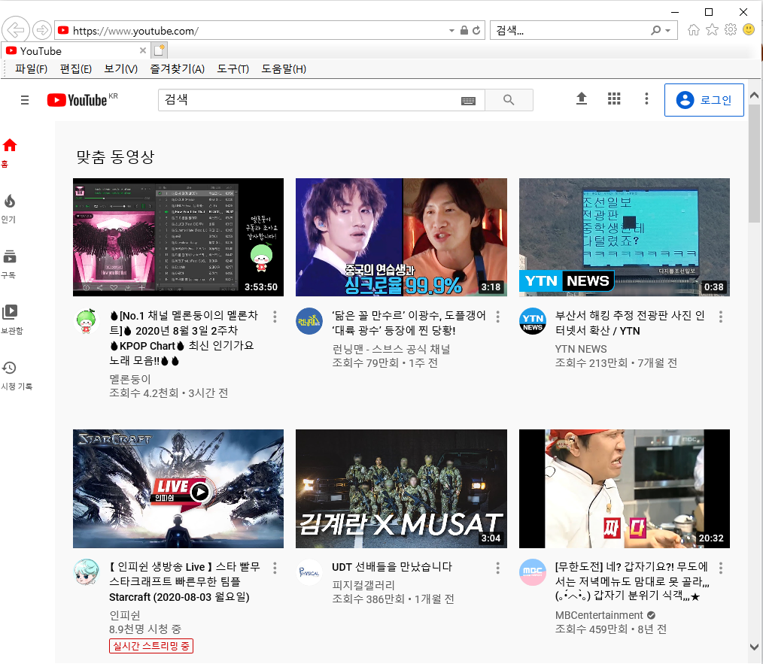Open the 편집(E) menu
Viewport: 763px width, 664px height.
[75, 69]
